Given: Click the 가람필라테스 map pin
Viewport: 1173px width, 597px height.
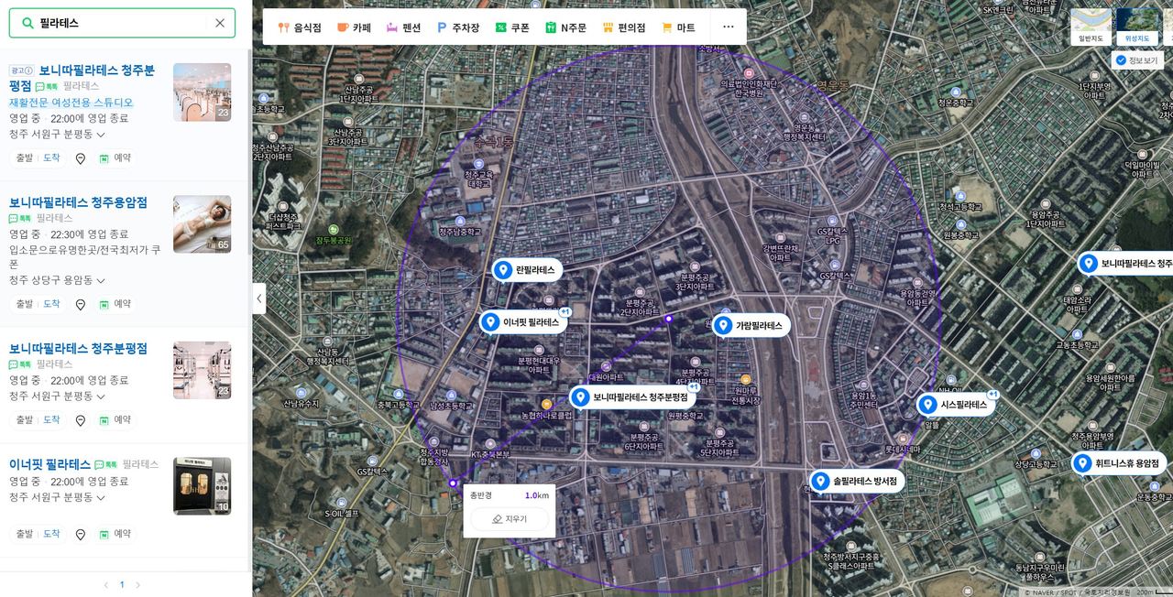Looking at the screenshot, I should tap(723, 325).
